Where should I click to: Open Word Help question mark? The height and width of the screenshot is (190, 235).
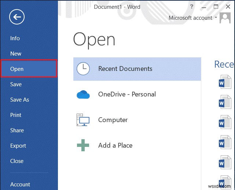tap(191, 7)
